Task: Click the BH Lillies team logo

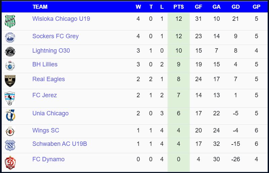Action: (x=10, y=65)
